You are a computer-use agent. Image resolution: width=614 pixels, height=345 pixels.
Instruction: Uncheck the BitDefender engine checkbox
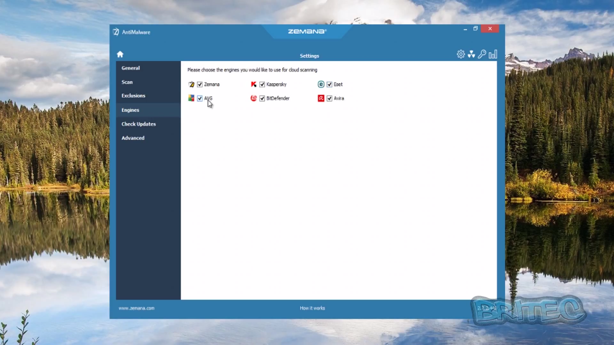click(262, 98)
